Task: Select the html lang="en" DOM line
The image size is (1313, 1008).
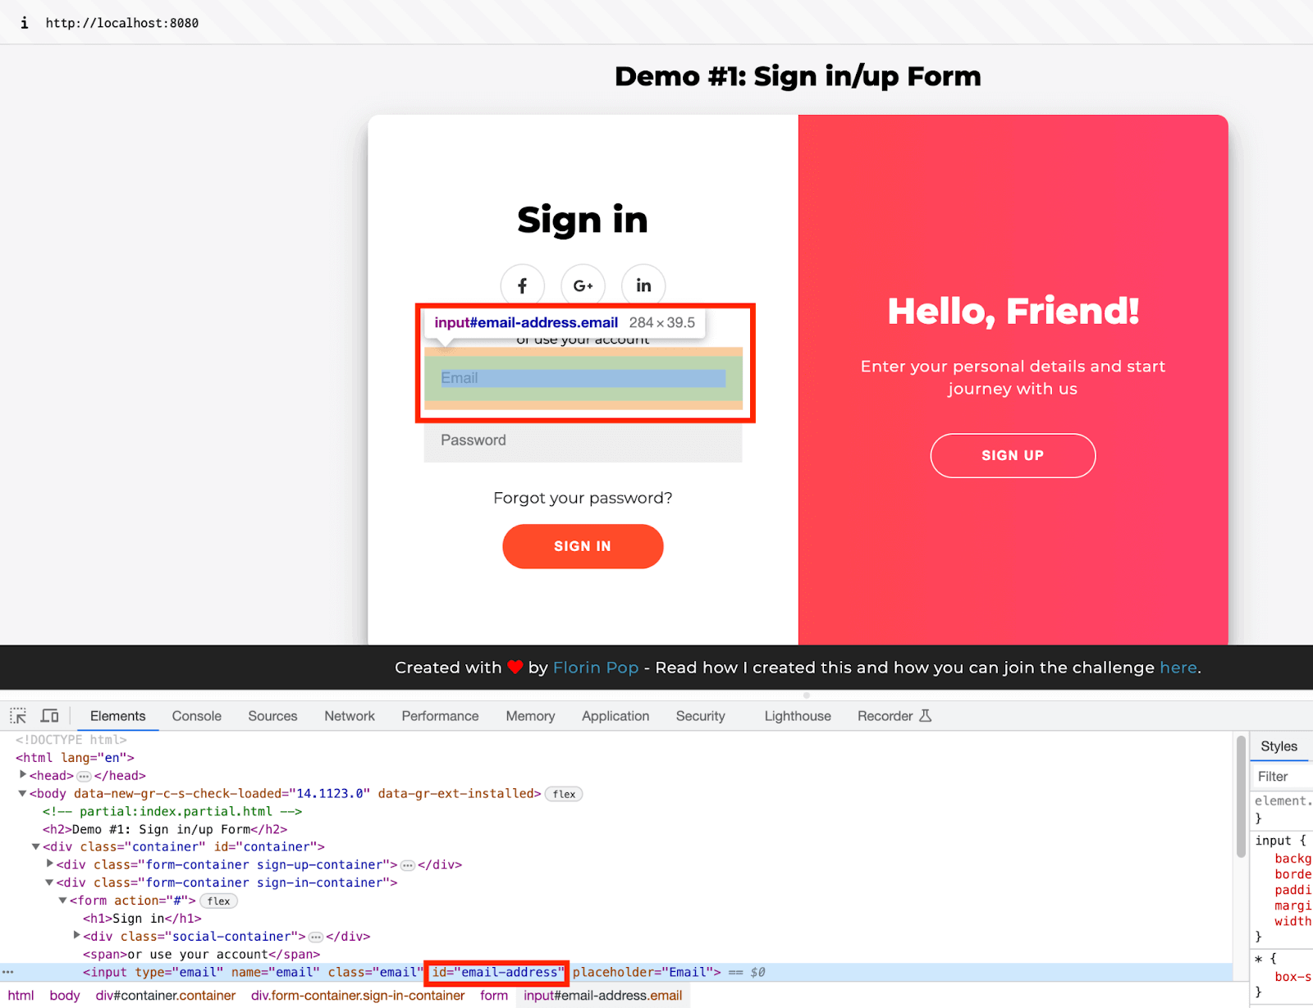Action: pos(75,758)
